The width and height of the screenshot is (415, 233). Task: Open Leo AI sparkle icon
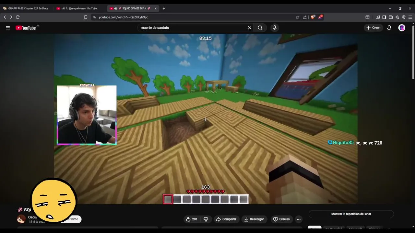pos(397,17)
